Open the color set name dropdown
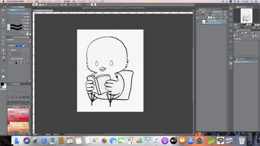The width and height of the screenshot is (260, 146). click(x=16, y=107)
